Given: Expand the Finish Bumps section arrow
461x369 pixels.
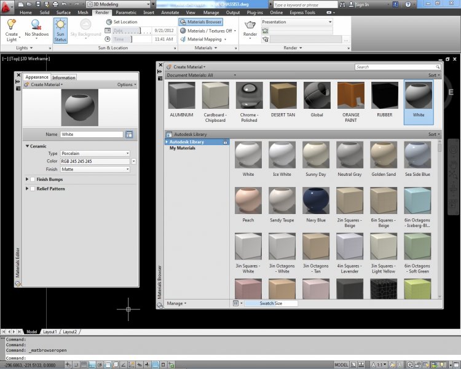Looking at the screenshot, I should (x=27, y=179).
